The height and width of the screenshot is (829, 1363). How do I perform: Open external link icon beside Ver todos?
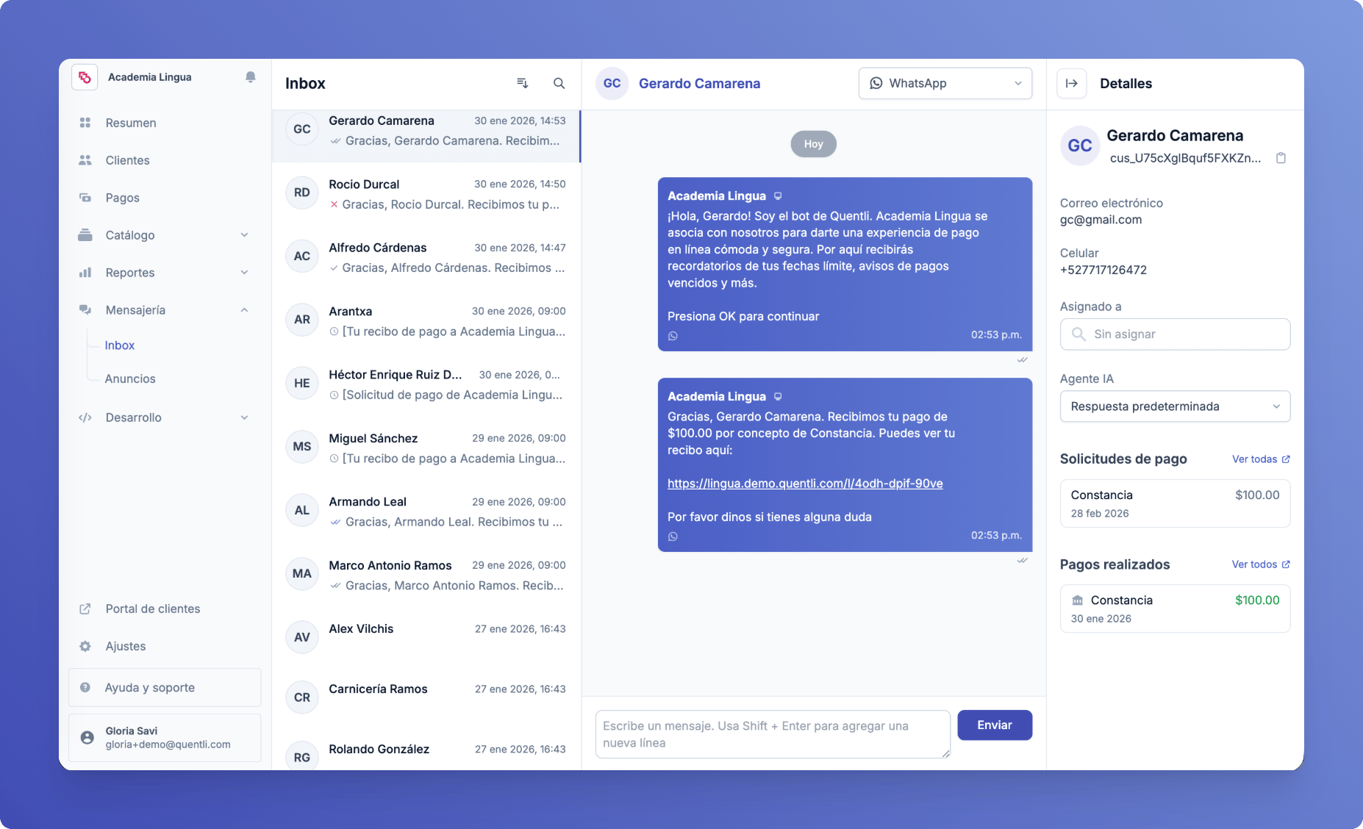1286,564
